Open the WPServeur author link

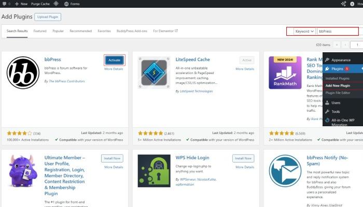click(x=188, y=179)
